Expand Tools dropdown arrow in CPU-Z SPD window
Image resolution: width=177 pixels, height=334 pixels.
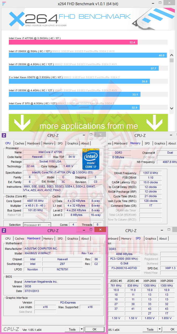[x=160, y=329]
